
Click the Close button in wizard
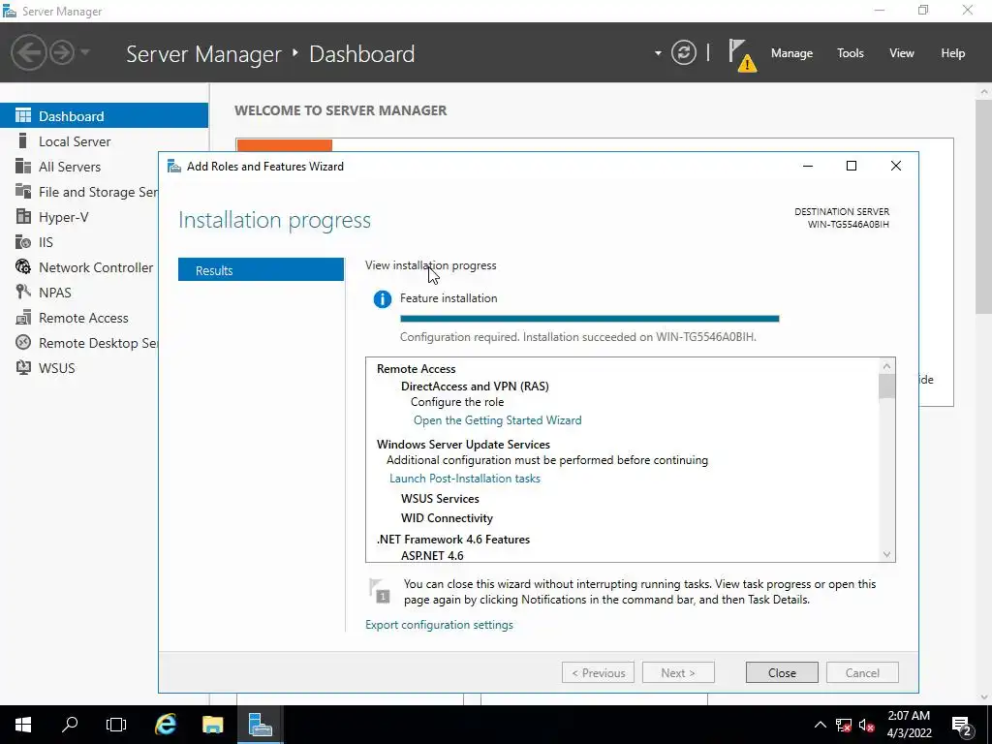click(782, 672)
